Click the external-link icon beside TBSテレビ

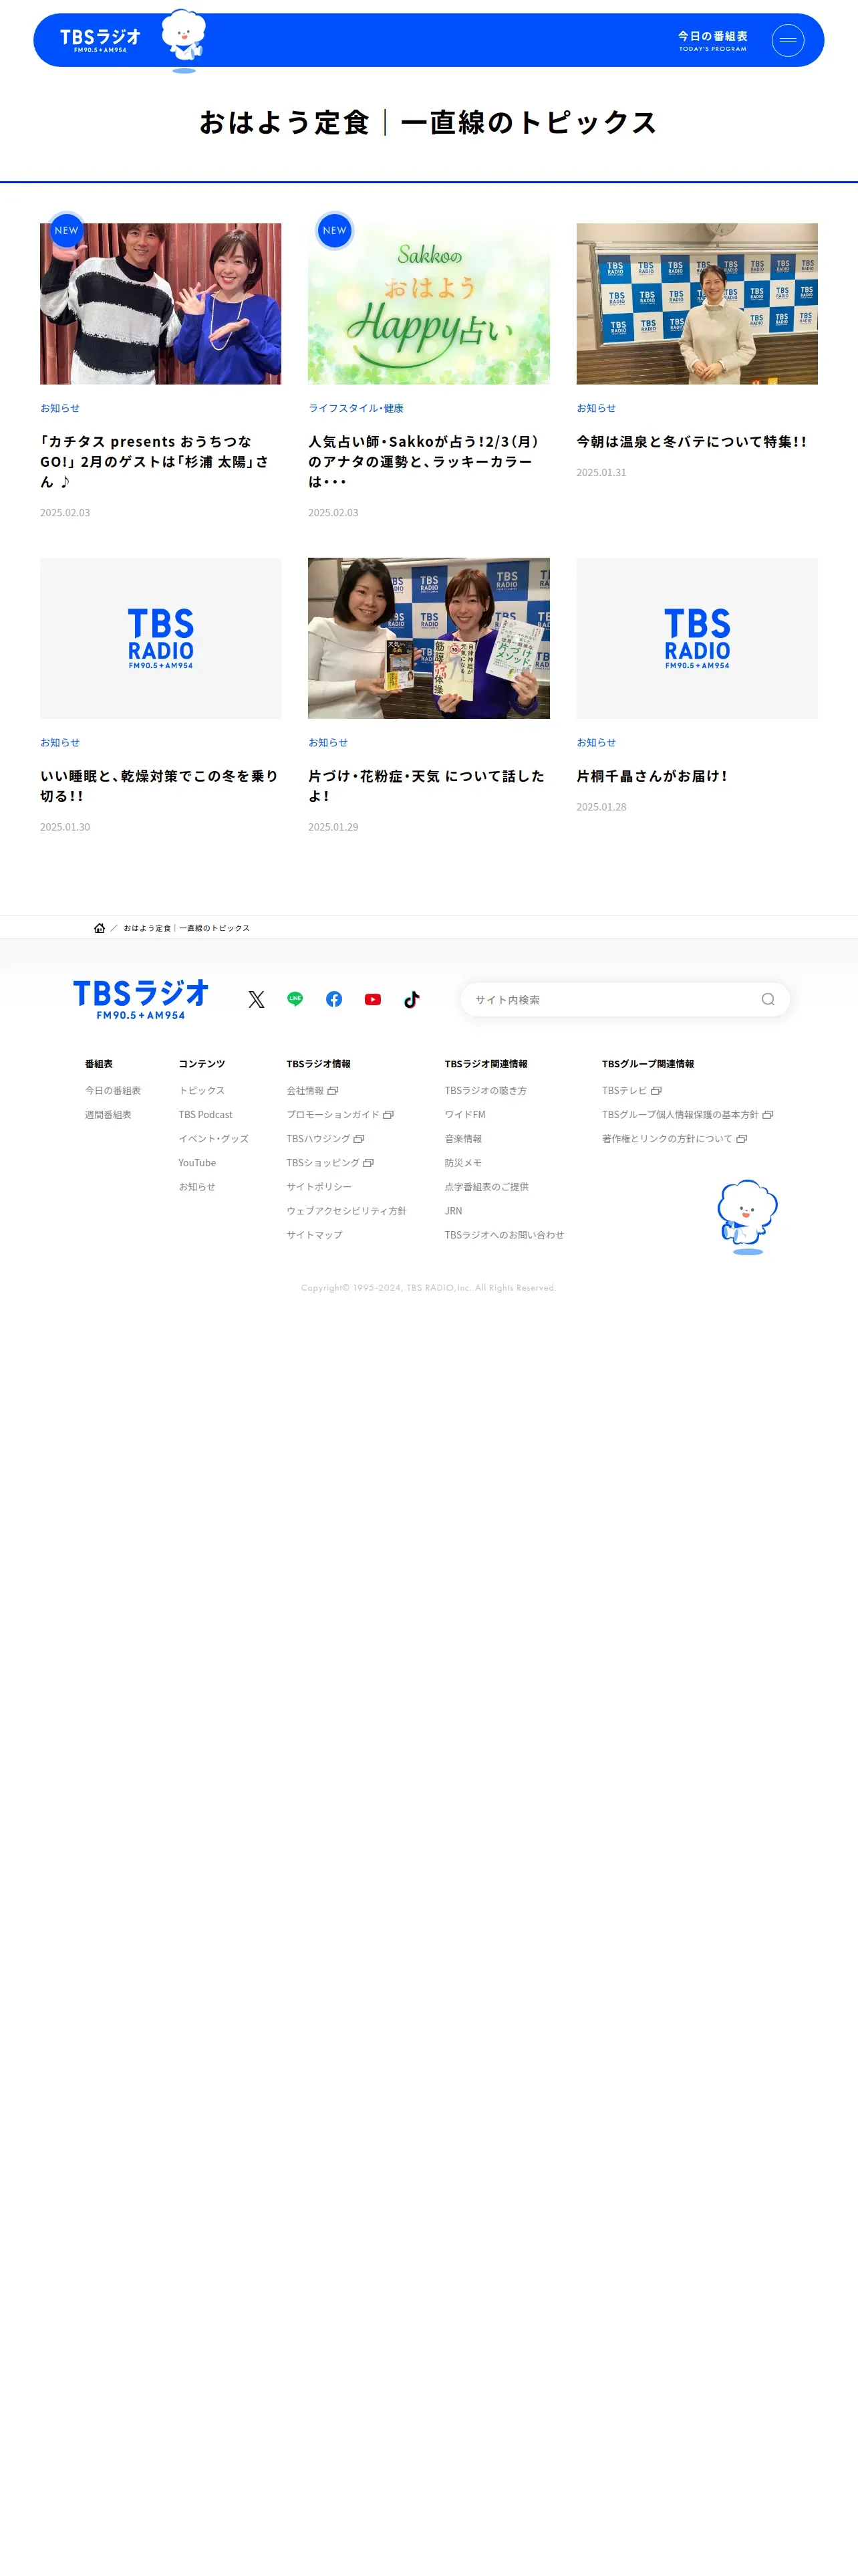click(x=656, y=1091)
